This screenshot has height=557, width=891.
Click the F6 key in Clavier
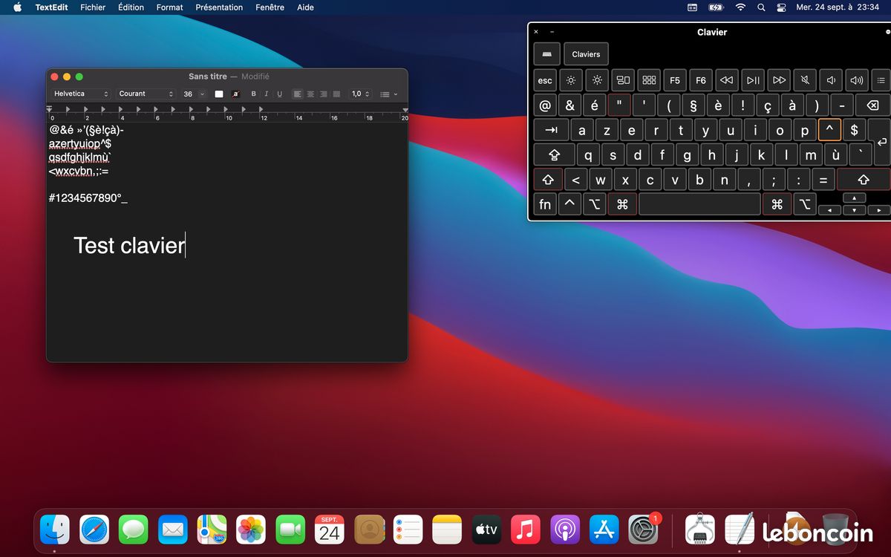(701, 80)
